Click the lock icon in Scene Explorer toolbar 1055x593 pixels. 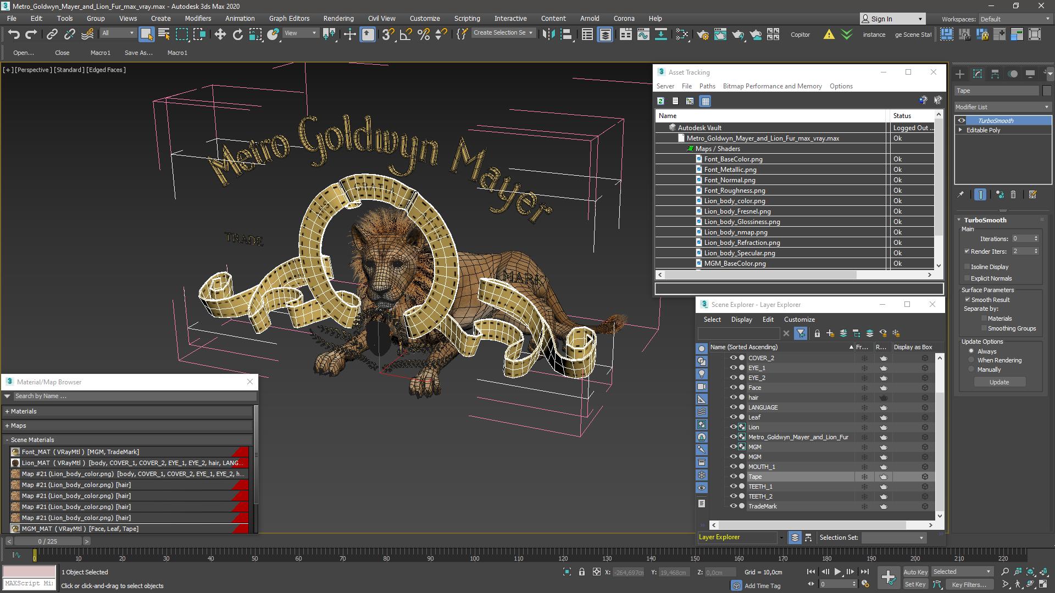click(x=817, y=333)
